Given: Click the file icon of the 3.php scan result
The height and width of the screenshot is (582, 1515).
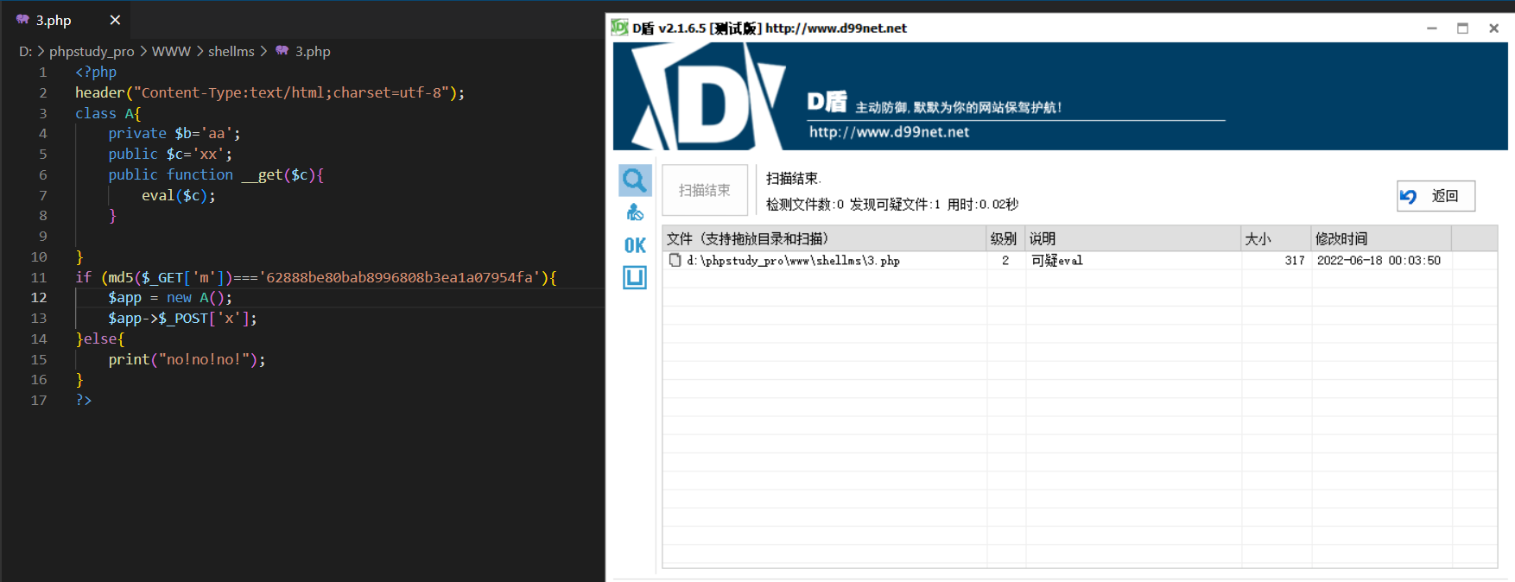Looking at the screenshot, I should tap(675, 260).
